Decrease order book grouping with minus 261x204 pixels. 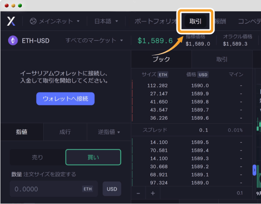138,193
